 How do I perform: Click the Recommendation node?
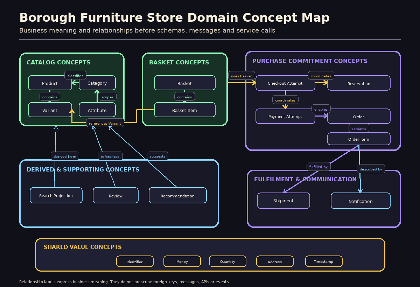click(x=178, y=196)
